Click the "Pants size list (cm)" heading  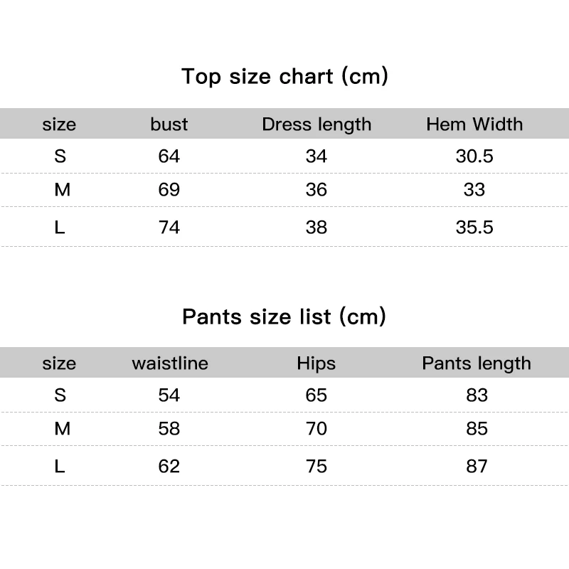click(x=284, y=317)
